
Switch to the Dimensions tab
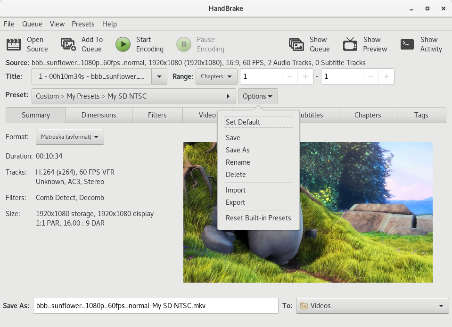click(99, 115)
